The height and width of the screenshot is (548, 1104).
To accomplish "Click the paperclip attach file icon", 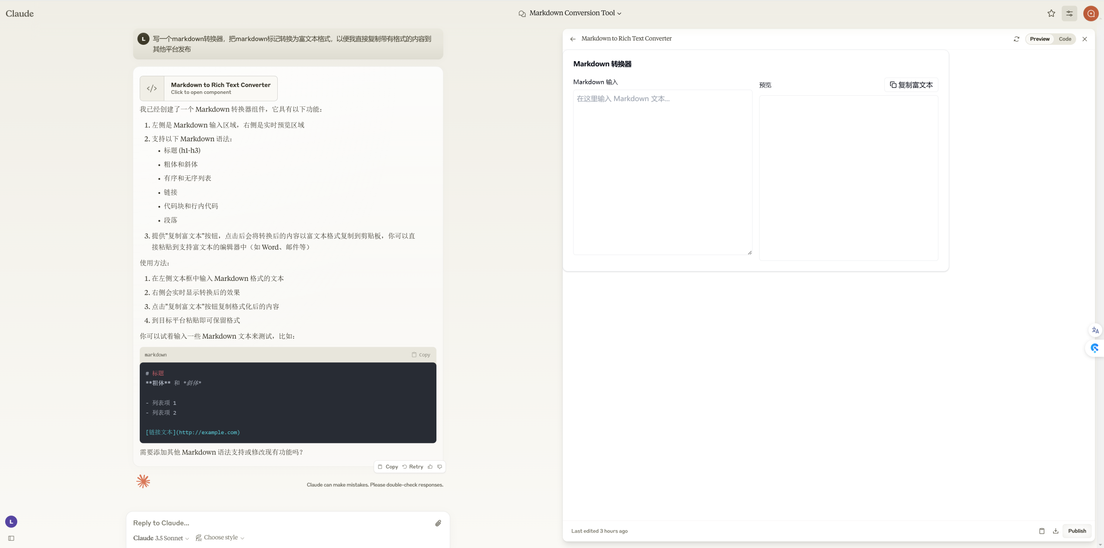I will [x=438, y=523].
